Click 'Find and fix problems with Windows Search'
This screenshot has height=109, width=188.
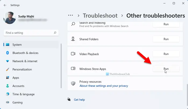[104, 26]
